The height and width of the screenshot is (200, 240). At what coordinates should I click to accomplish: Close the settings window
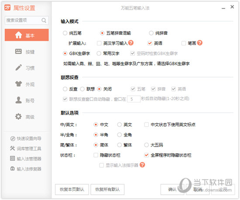(232, 7)
